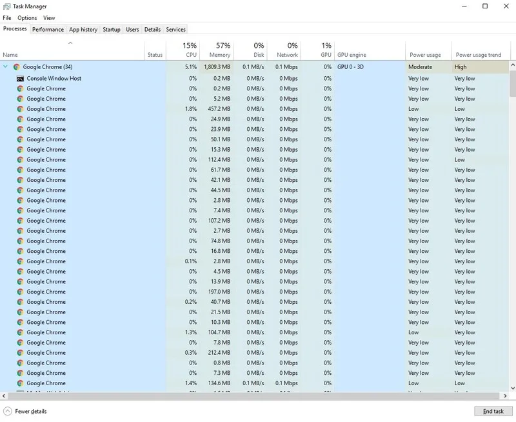Select the Console Window Host row name
Viewport: 516px width, 422px height.
(x=54, y=78)
